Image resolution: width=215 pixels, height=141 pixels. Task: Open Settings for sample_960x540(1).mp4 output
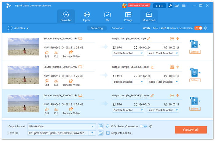pos(195,80)
